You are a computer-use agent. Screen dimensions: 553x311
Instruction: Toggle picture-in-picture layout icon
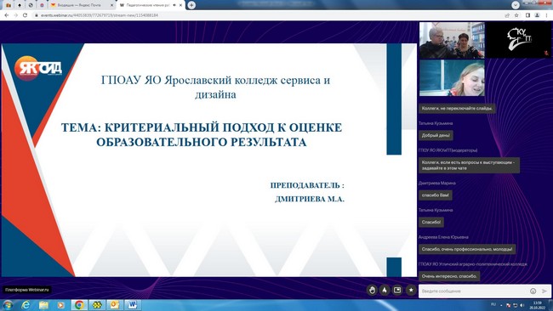(397, 291)
